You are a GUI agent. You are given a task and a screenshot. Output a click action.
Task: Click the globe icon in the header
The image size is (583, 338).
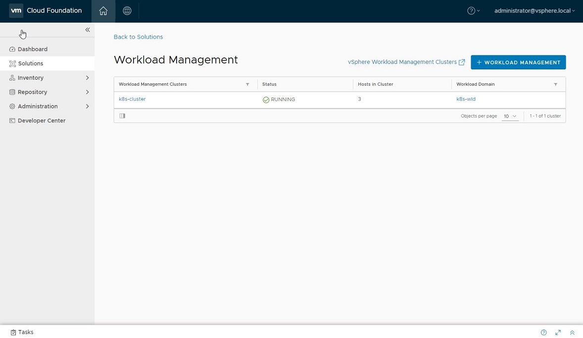point(127,11)
